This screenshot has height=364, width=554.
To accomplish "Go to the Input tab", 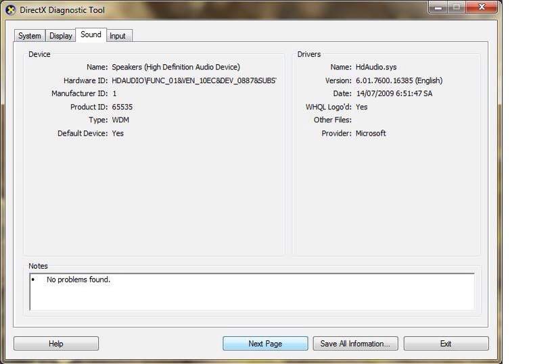I will click(x=118, y=36).
